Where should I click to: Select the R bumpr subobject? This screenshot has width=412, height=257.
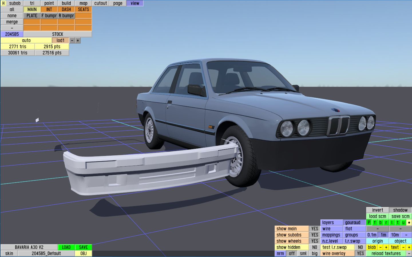coord(66,16)
